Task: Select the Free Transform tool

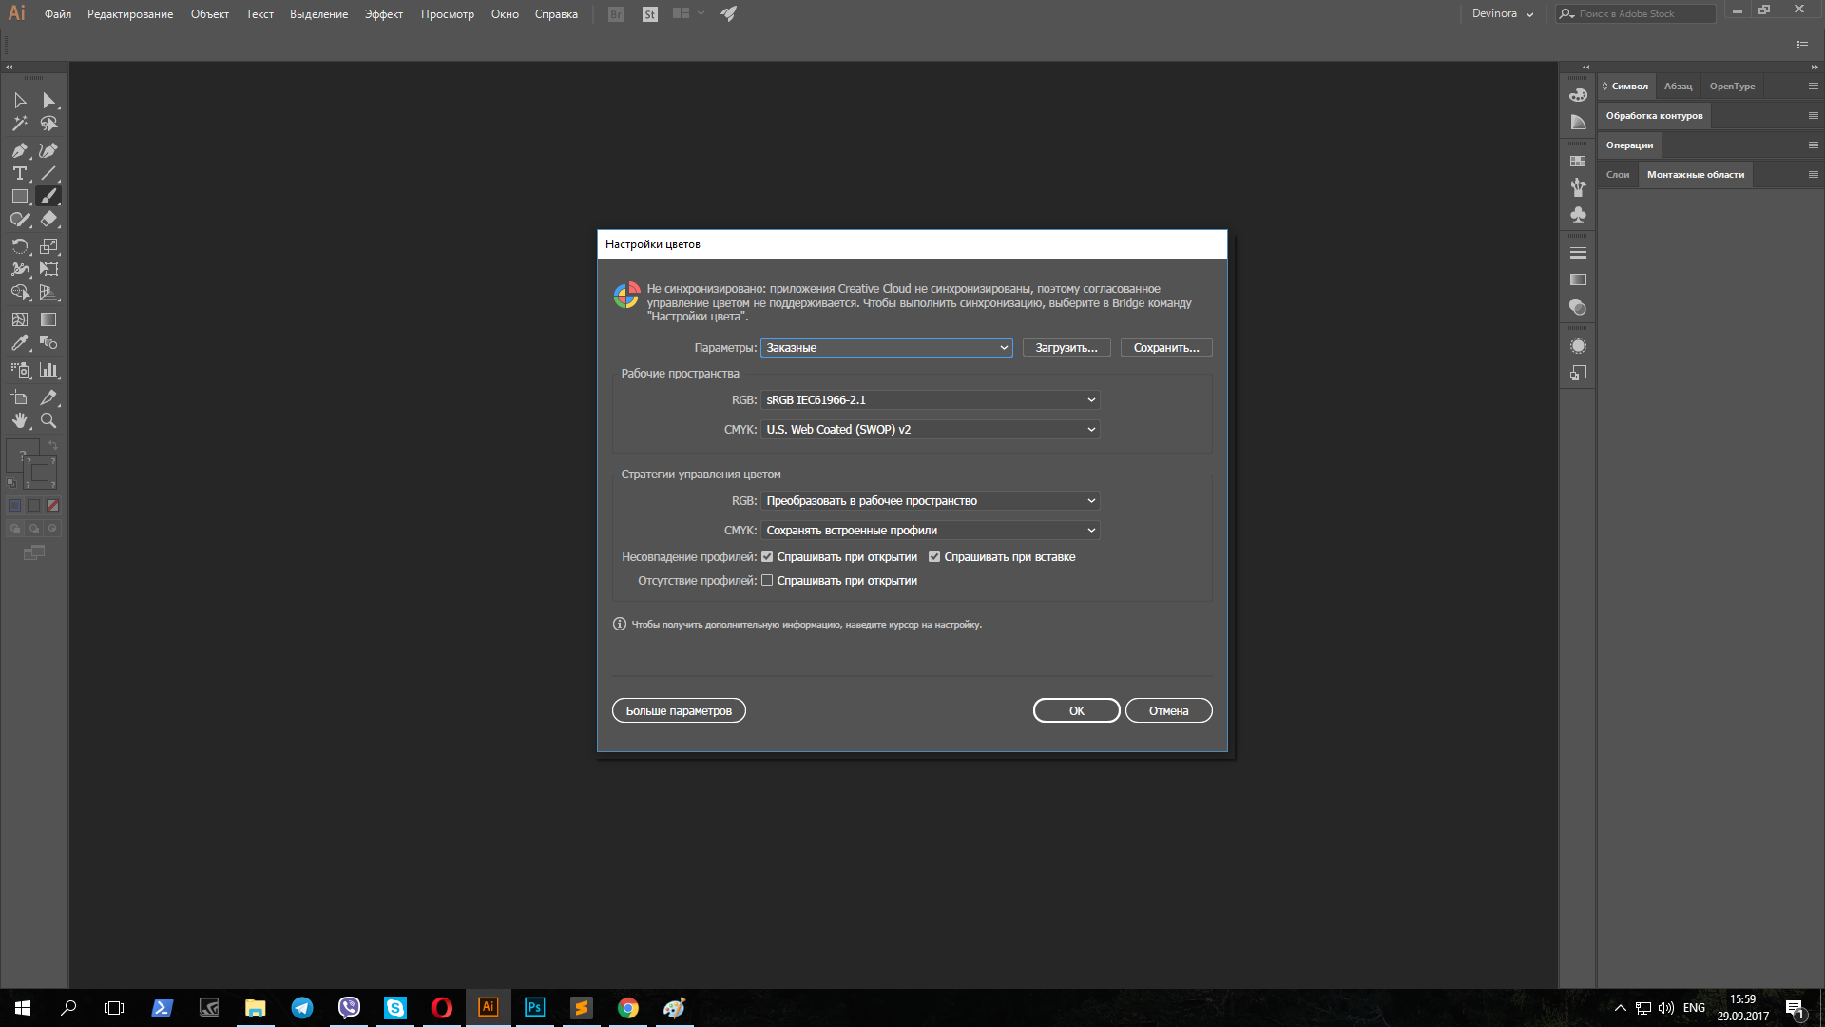Action: [48, 269]
